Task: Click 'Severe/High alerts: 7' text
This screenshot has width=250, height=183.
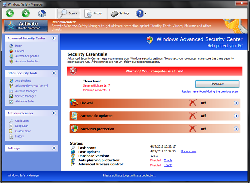Action: click(x=97, y=85)
